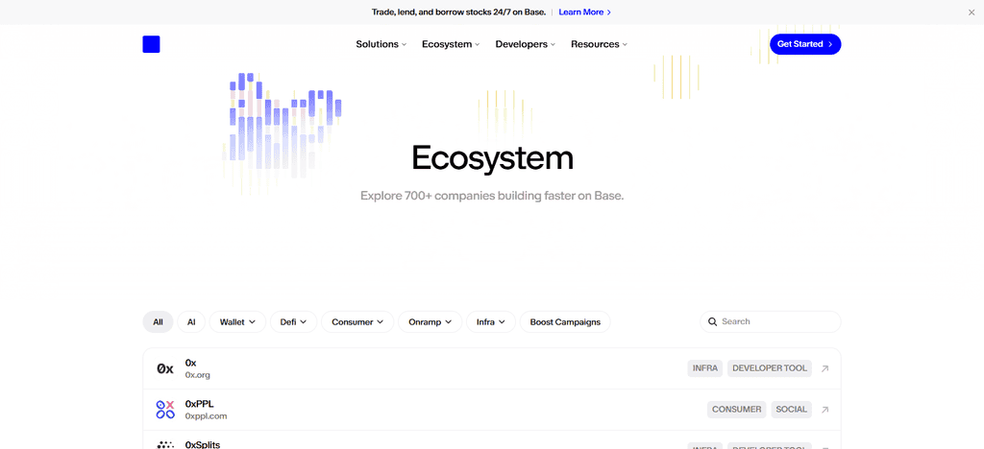This screenshot has height=449, width=984.
Task: Click the blue Base square logo
Action: click(151, 44)
